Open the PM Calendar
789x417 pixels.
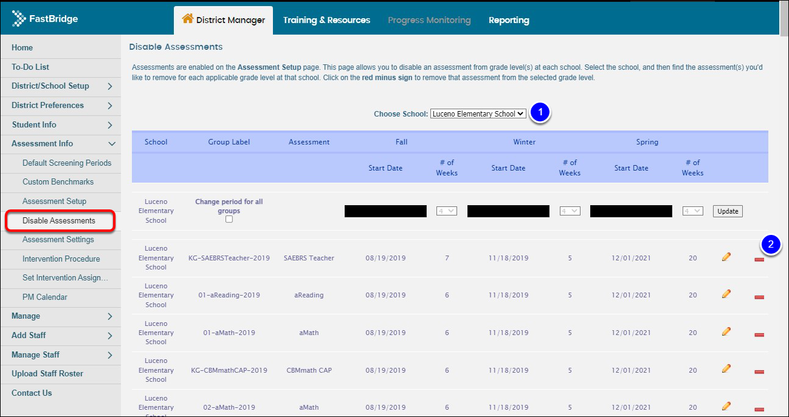click(45, 297)
